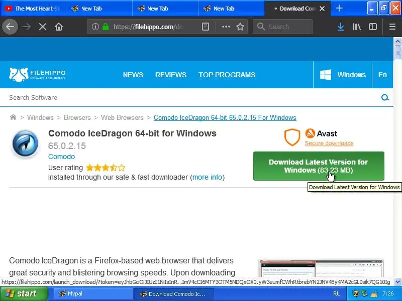Screen dimensions: 402x301
Task: Click the Windows breadcrumb link
Action: pyautogui.click(x=40, y=117)
